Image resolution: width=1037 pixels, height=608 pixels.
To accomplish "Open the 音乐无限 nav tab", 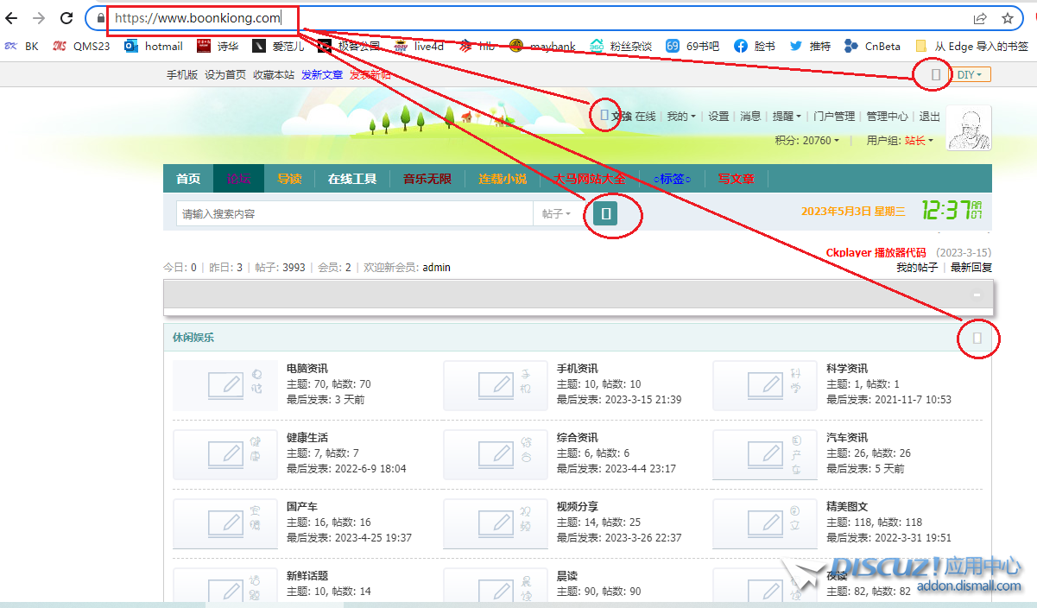I will click(427, 179).
